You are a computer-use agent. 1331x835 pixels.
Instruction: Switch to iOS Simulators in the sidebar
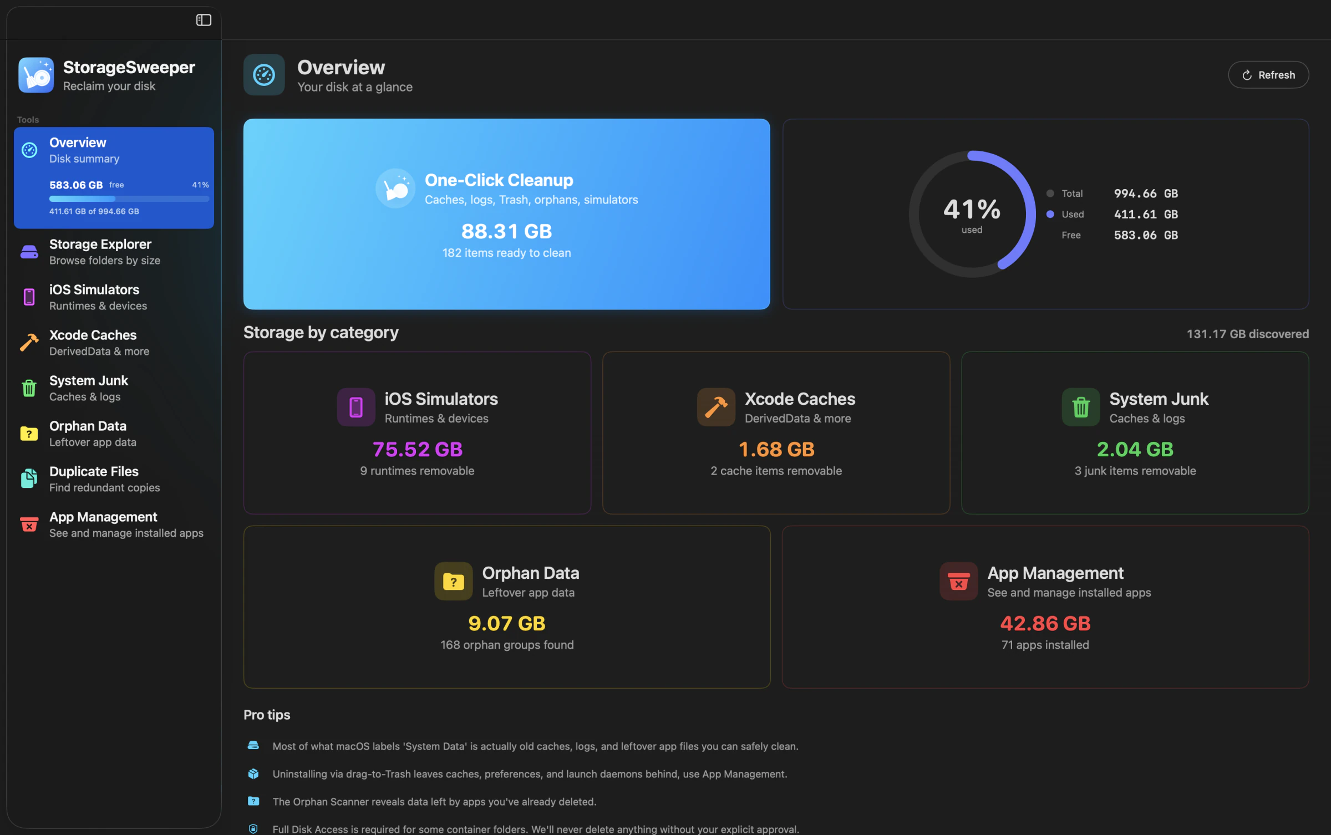pyautogui.click(x=114, y=297)
